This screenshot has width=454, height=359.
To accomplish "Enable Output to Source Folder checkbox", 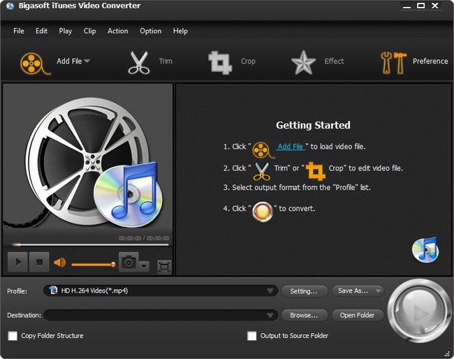I will (251, 336).
